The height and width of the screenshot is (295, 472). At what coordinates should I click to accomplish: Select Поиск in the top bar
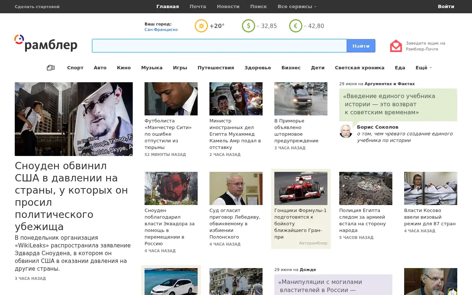coord(258,6)
